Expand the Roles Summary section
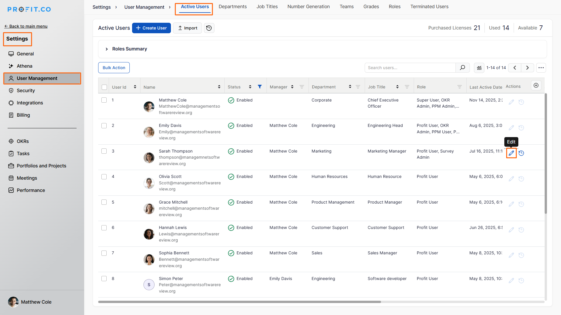 (x=107, y=49)
